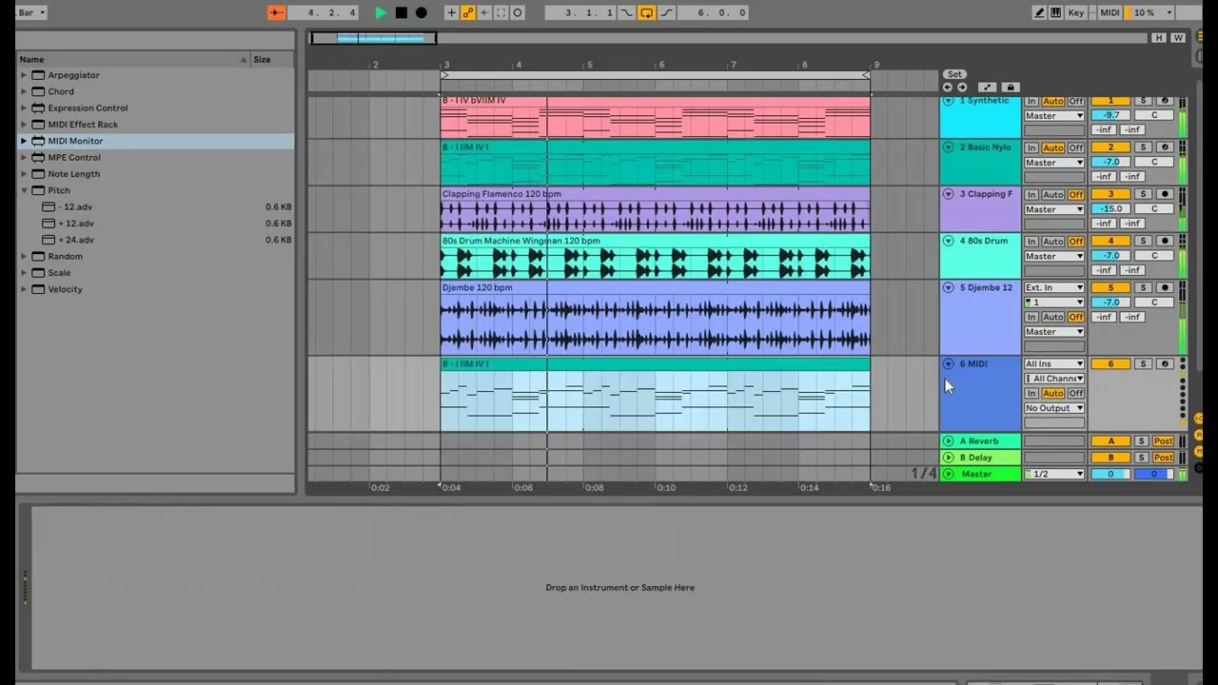Viewport: 1218px width, 685px height.
Task: Toggle A Reverb Post button
Action: click(1163, 441)
